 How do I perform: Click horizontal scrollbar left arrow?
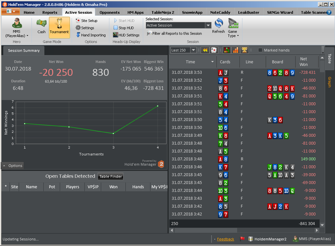tap(172, 230)
